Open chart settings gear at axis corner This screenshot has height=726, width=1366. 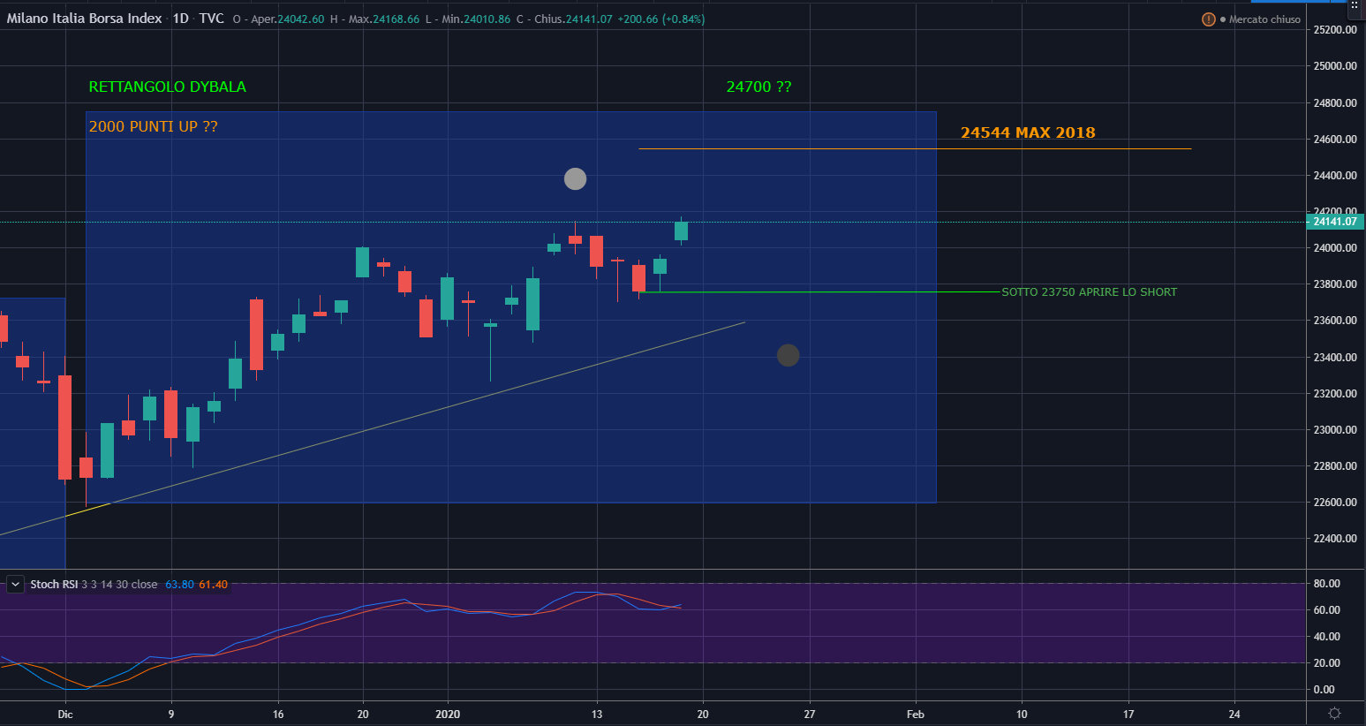(x=1334, y=714)
